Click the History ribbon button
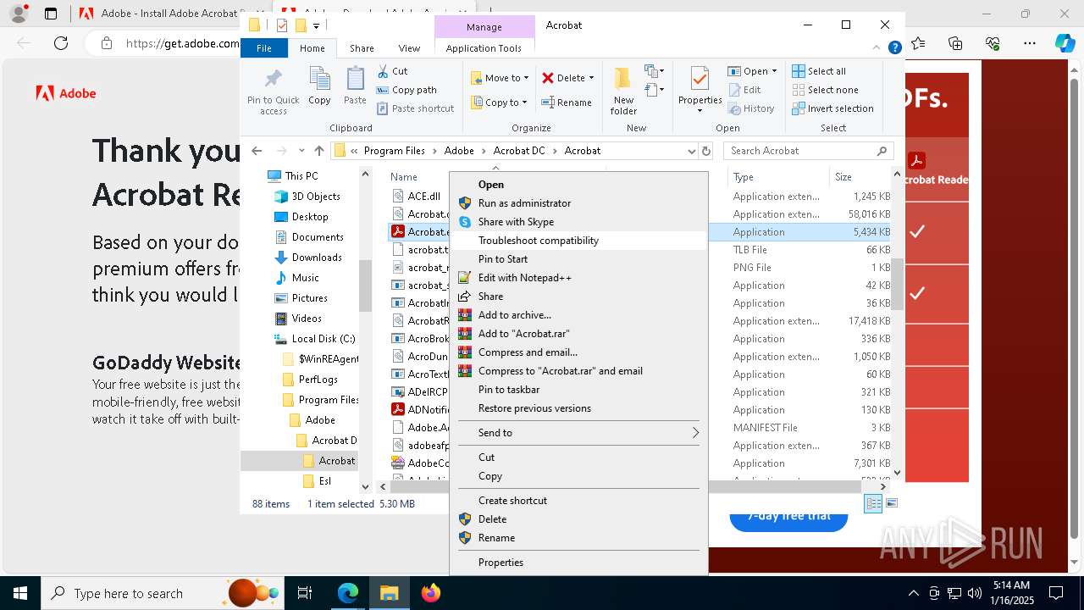Viewport: 1084px width, 610px height. [750, 108]
